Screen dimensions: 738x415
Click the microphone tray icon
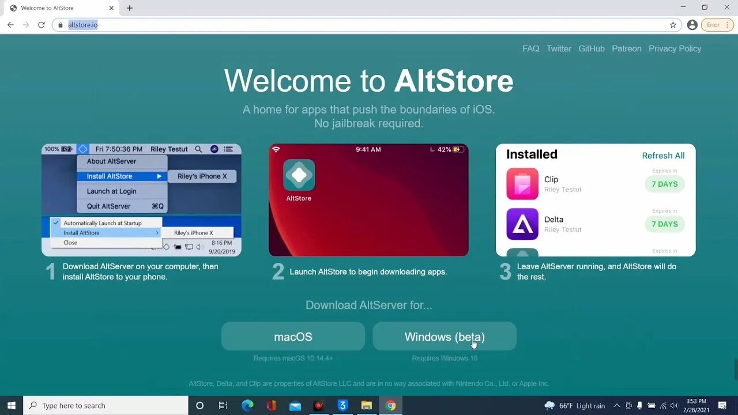(640, 406)
